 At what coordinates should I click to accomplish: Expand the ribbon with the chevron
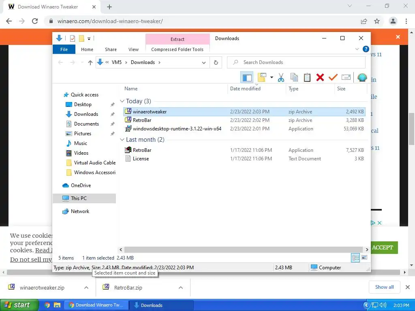(357, 49)
